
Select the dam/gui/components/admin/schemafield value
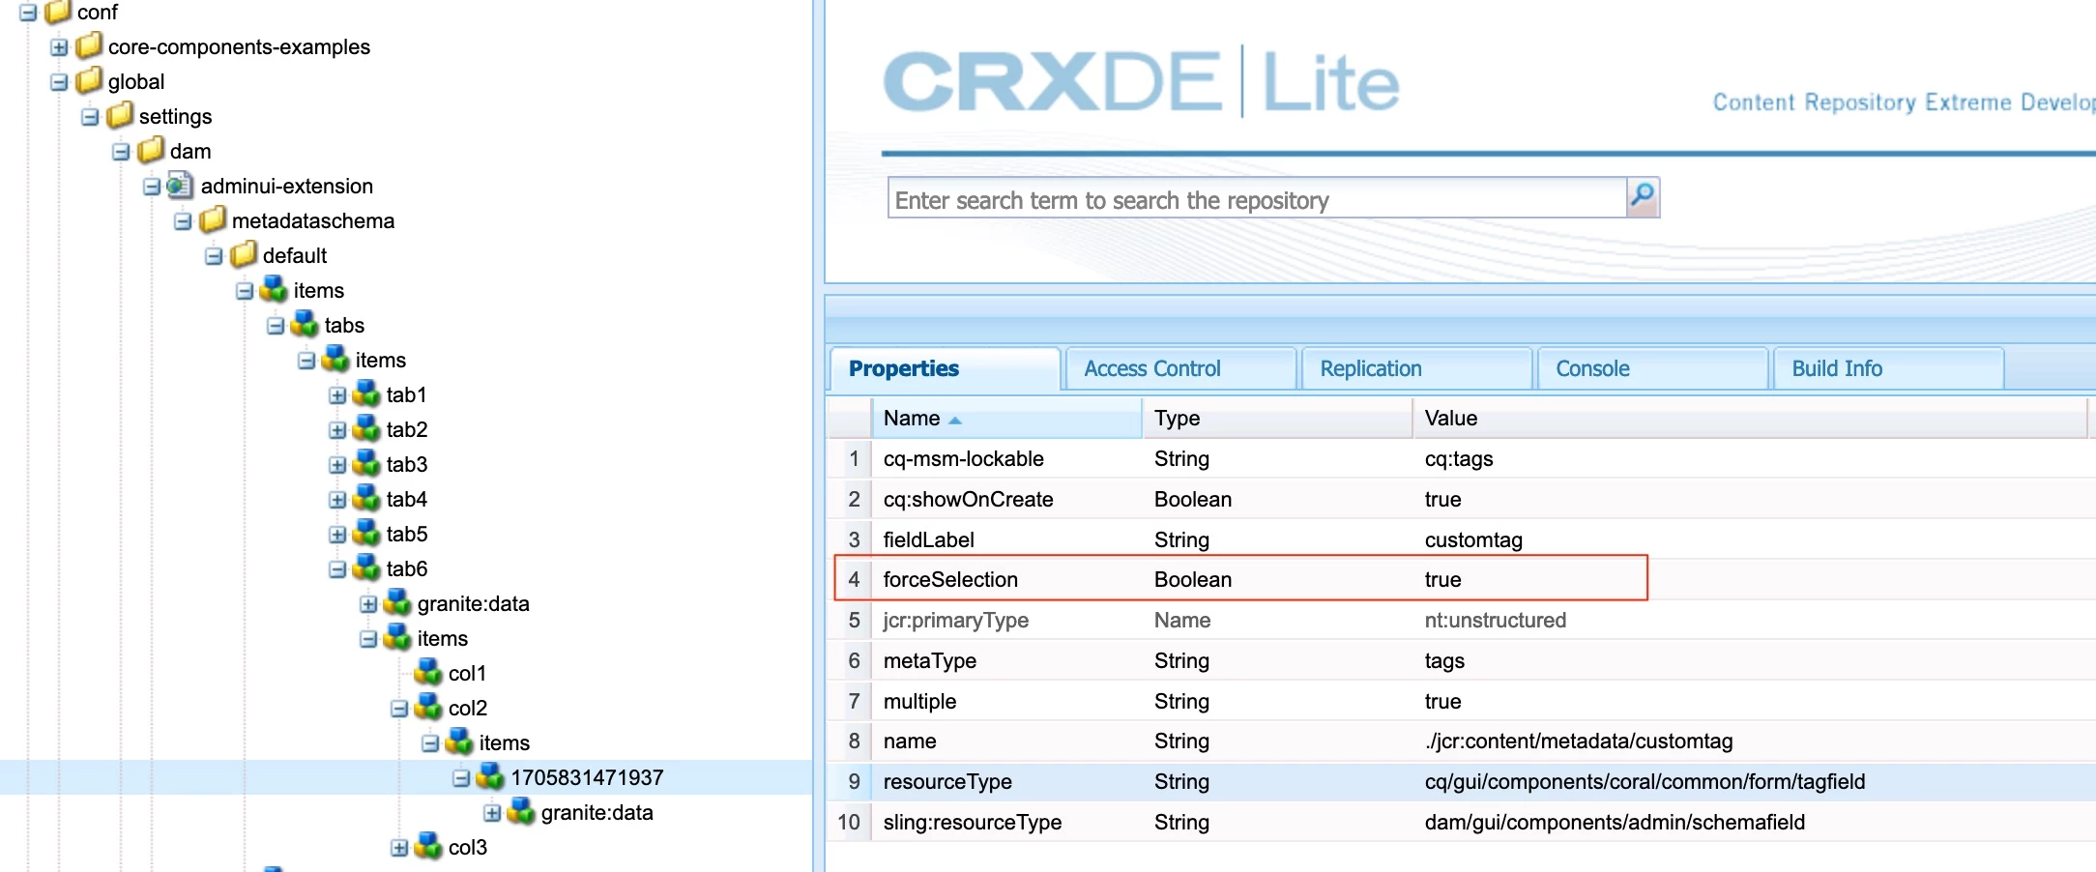tap(1615, 822)
